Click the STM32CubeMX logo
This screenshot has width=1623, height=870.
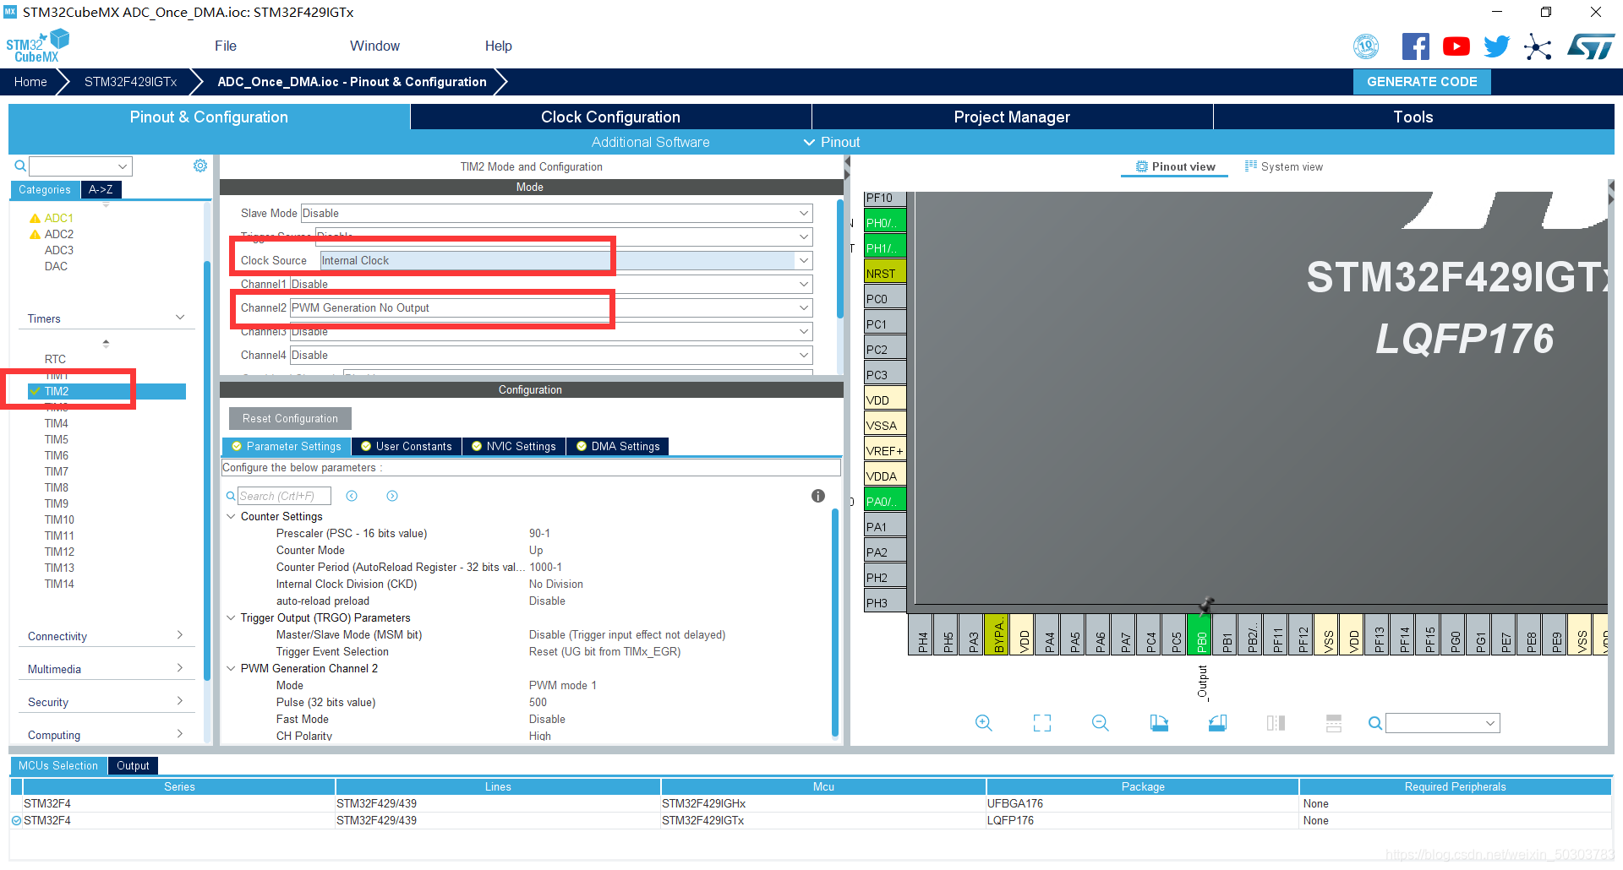coord(37,46)
